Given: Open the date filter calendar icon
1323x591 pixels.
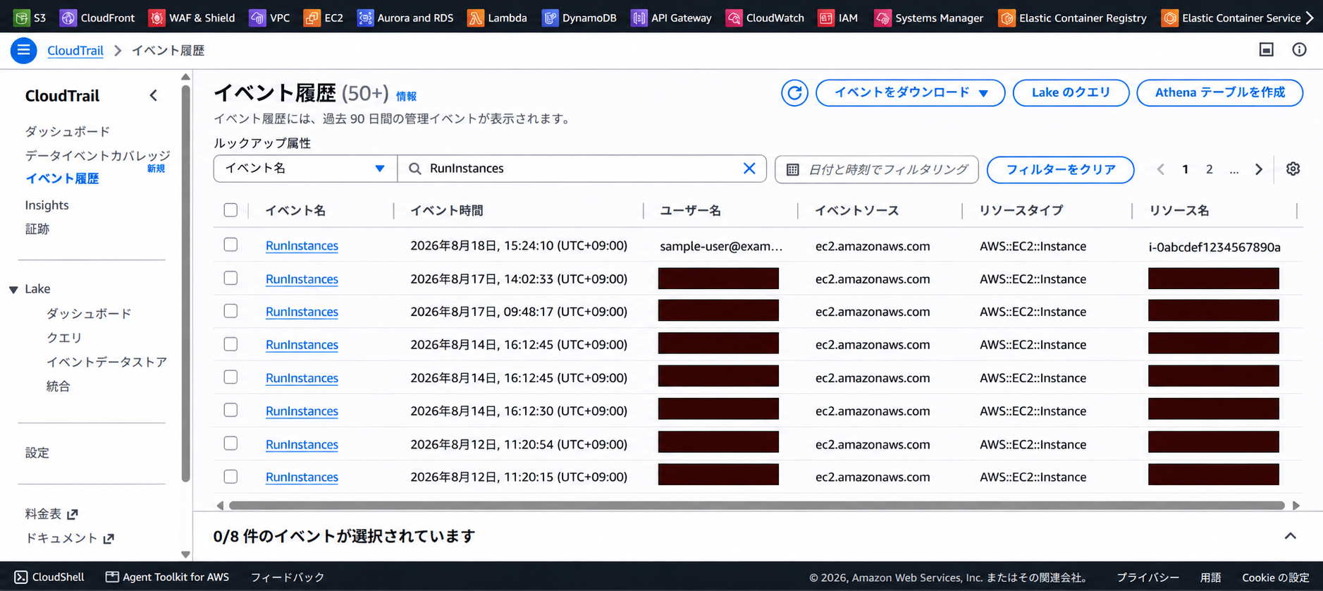Looking at the screenshot, I should (793, 169).
